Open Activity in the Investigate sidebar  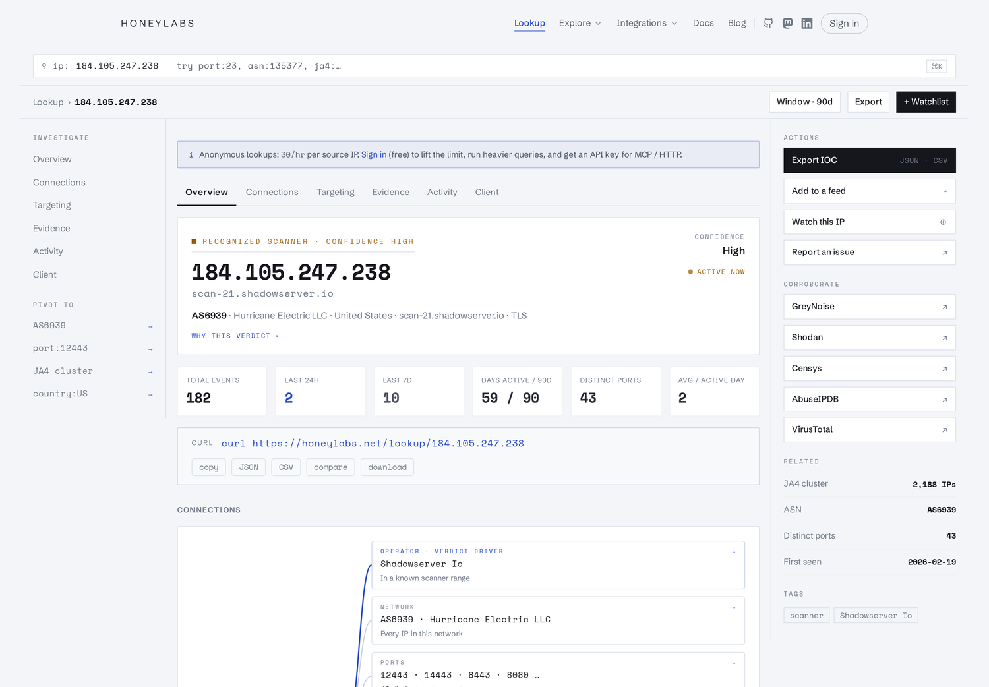pyautogui.click(x=48, y=251)
